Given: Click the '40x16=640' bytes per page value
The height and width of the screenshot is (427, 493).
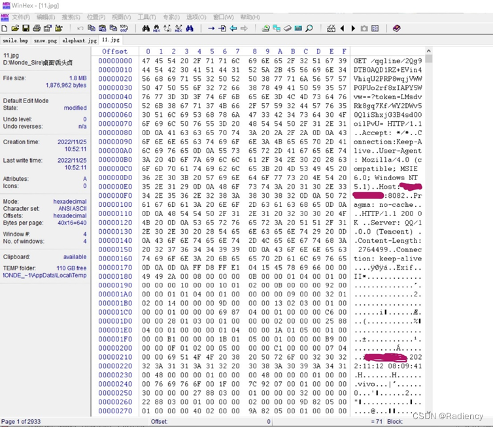Looking at the screenshot, I should click(72, 223).
